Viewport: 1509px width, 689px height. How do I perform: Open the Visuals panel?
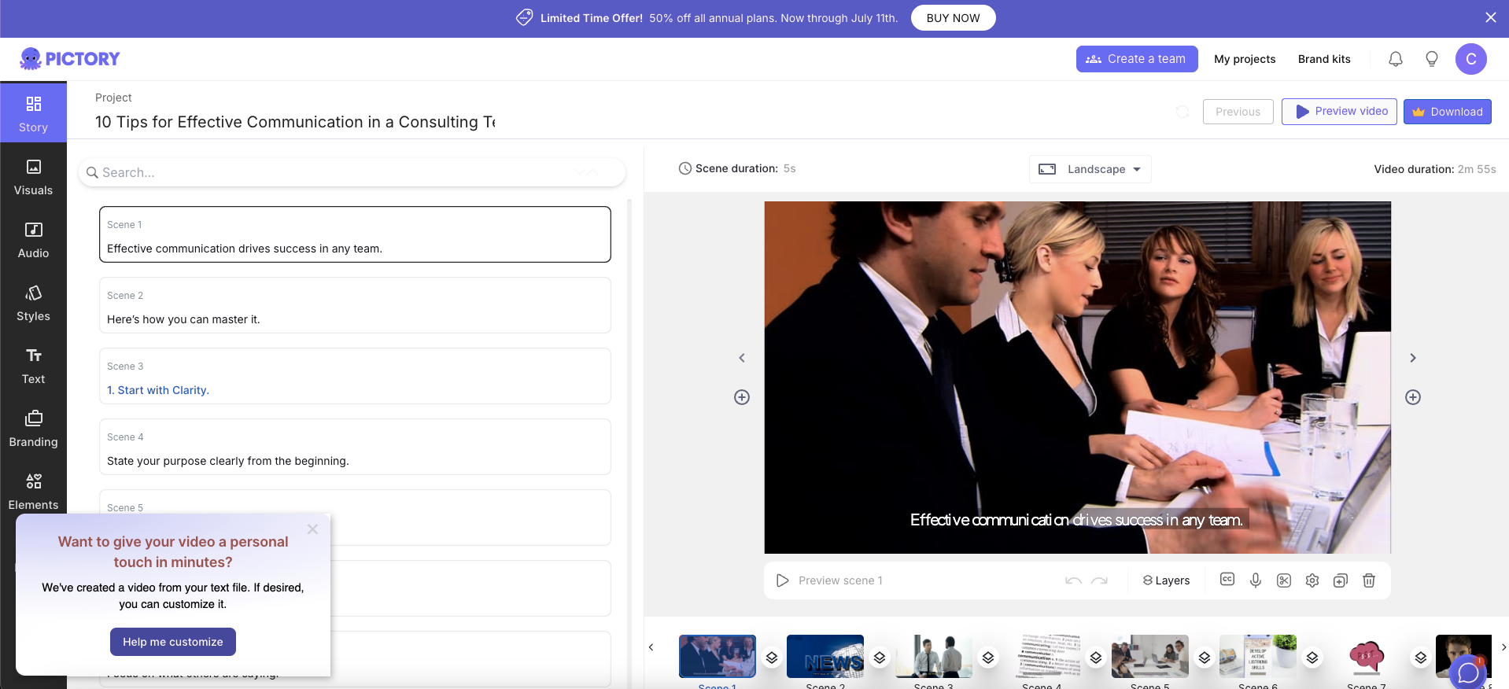point(33,177)
